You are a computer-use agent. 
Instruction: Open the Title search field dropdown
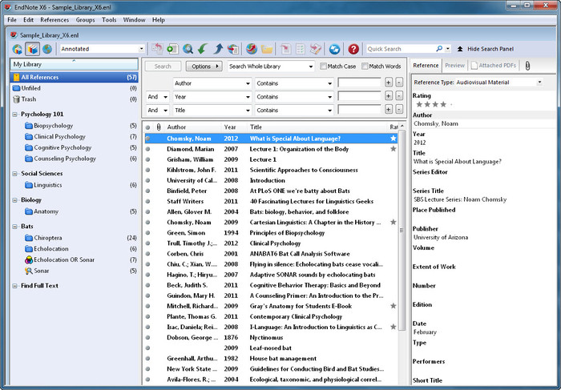pos(248,111)
